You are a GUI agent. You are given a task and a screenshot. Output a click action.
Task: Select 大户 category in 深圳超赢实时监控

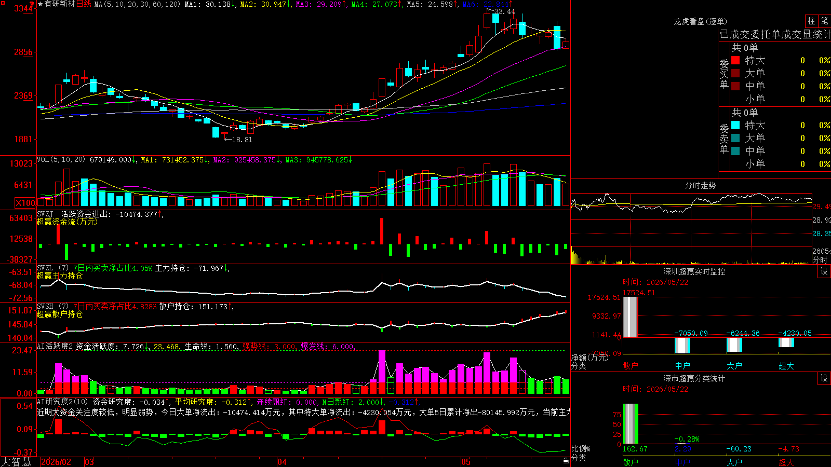734,365
